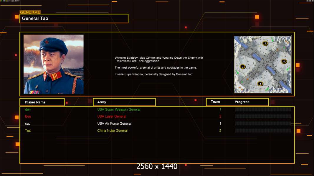Click the Winning Strategy description text
The height and width of the screenshot is (176, 314).
click(x=159, y=59)
